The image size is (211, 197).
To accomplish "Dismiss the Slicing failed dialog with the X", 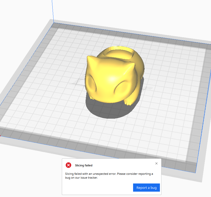I will click(156, 163).
